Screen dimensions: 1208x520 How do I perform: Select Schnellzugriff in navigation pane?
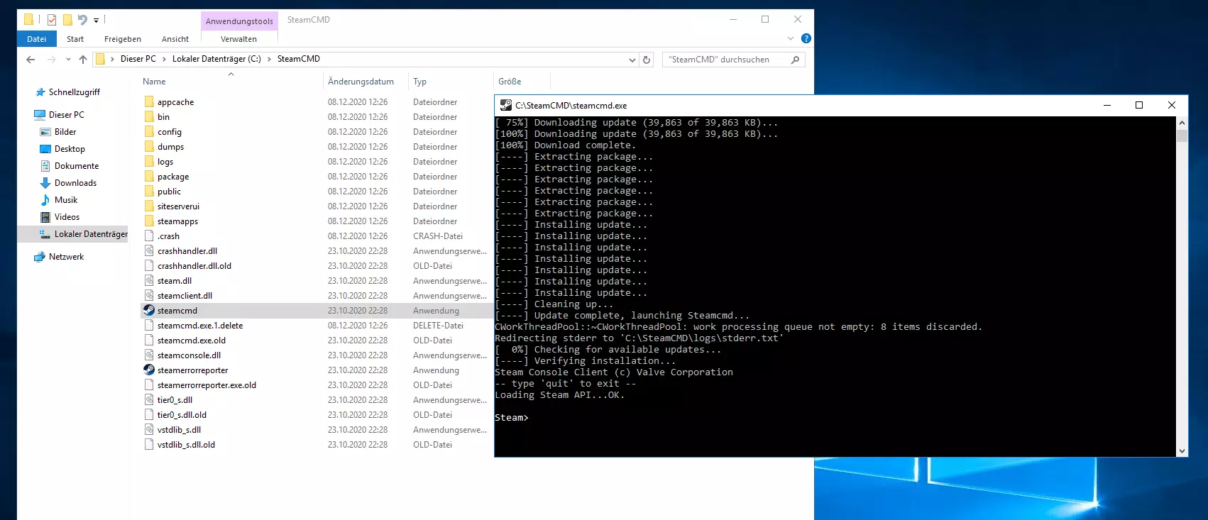tap(75, 92)
